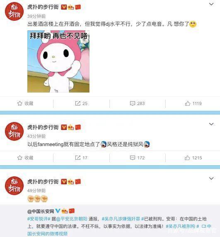The height and width of the screenshot is (237, 220).
Task: Open the #安哥锐评# hashtag
Action: 39,219
